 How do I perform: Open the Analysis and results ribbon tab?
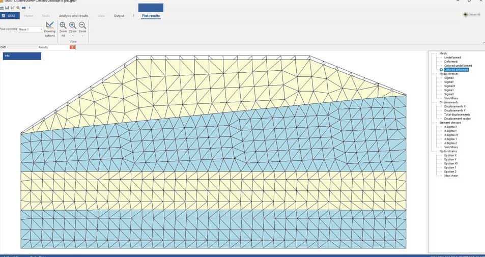pyautogui.click(x=73, y=16)
